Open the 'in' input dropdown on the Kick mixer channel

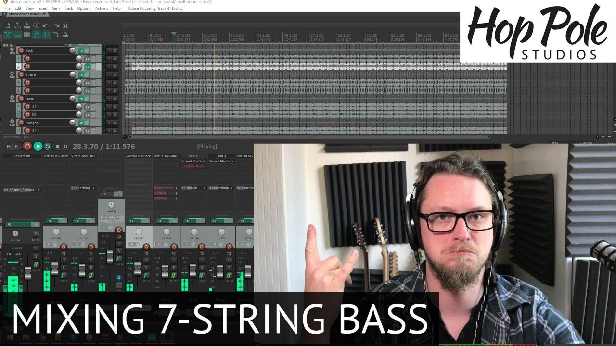point(78,244)
